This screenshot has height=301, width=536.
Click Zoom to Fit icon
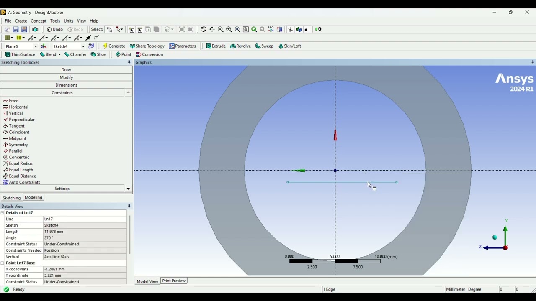[x=237, y=29]
